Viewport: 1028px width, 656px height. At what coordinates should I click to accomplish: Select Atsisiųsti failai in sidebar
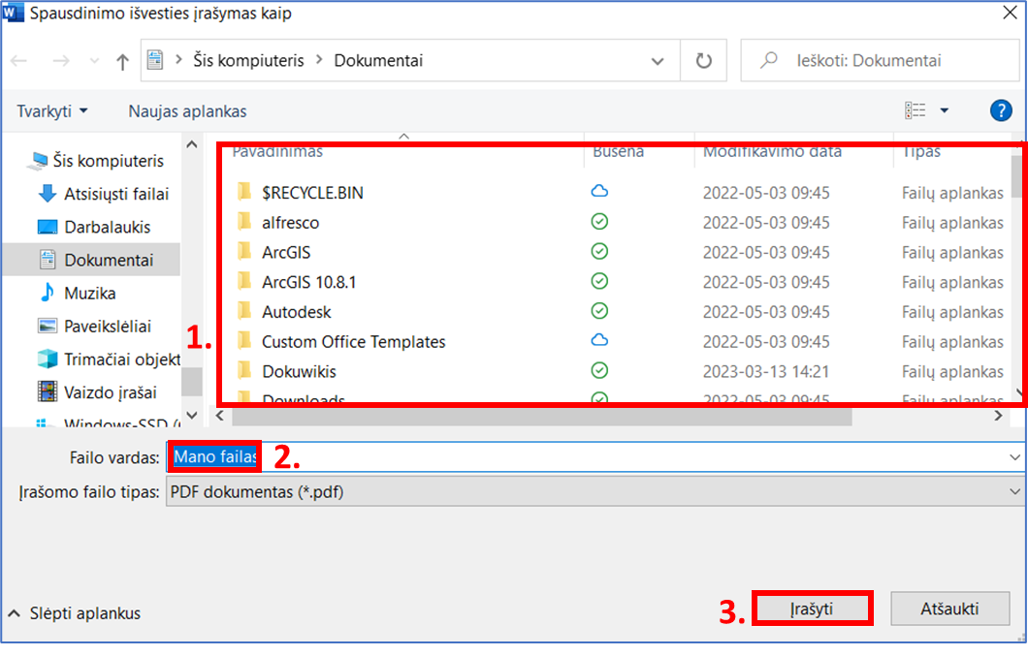[x=115, y=194]
